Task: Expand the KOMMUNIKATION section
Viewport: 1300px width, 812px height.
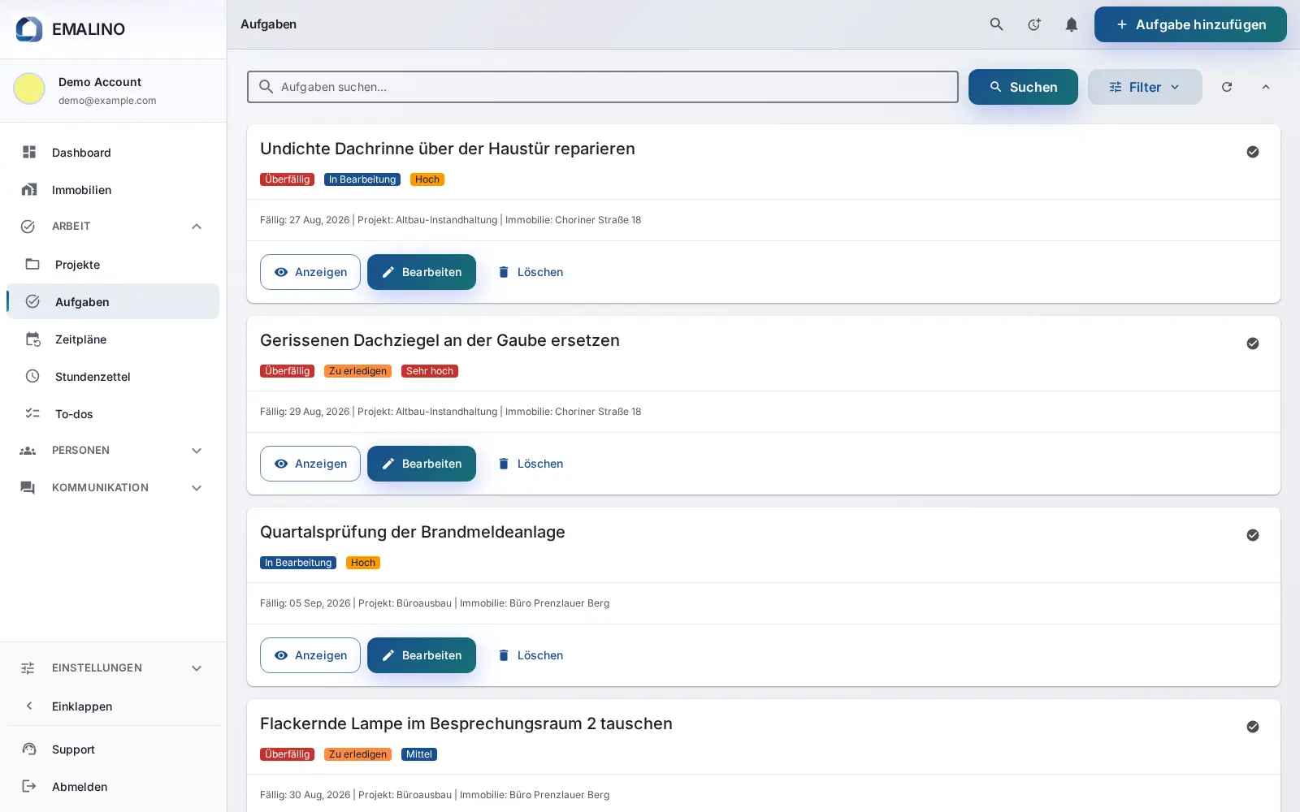Action: pos(113,488)
